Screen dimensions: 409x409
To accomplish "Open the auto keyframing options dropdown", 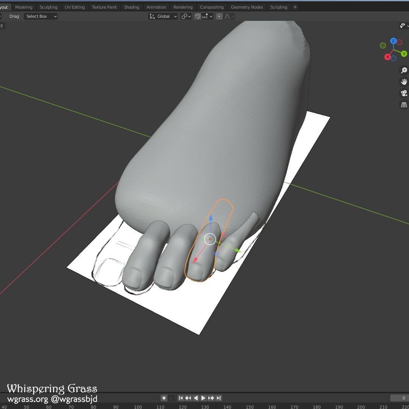I will click(171, 398).
